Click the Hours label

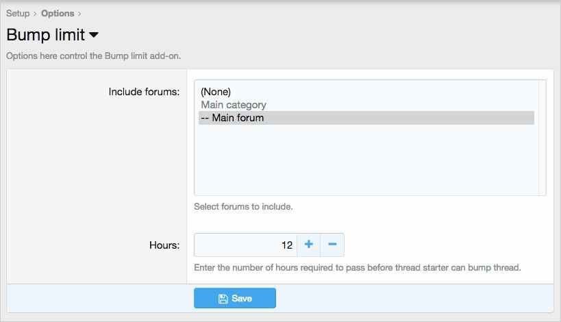[x=164, y=245]
